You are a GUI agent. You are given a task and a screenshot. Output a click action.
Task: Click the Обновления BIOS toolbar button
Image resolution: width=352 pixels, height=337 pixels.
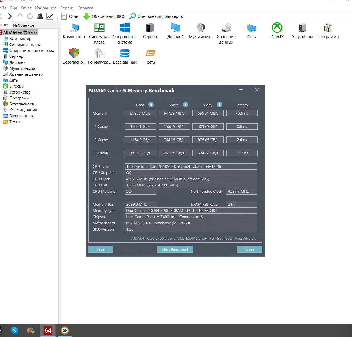(105, 16)
